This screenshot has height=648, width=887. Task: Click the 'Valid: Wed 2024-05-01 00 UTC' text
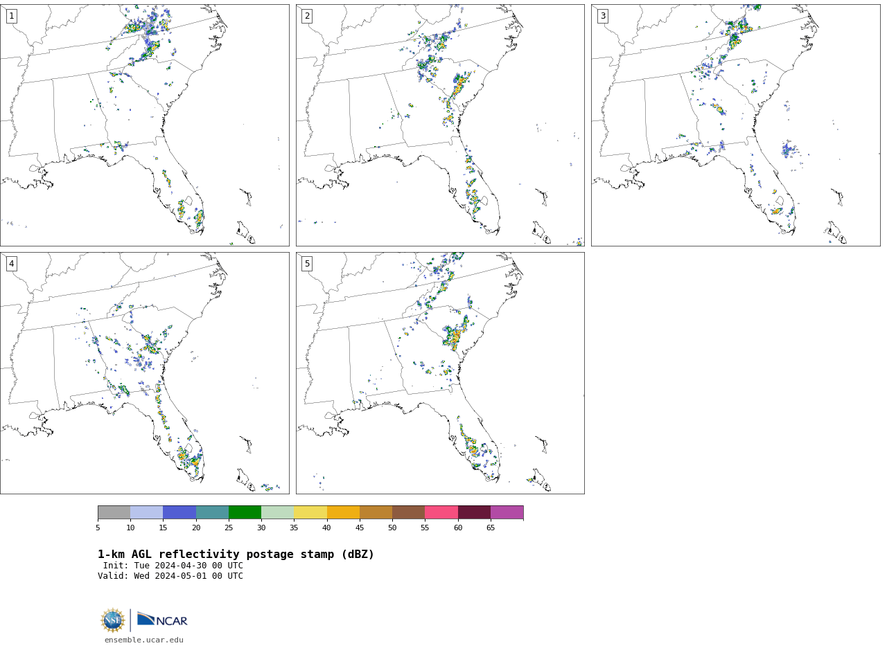tap(170, 576)
